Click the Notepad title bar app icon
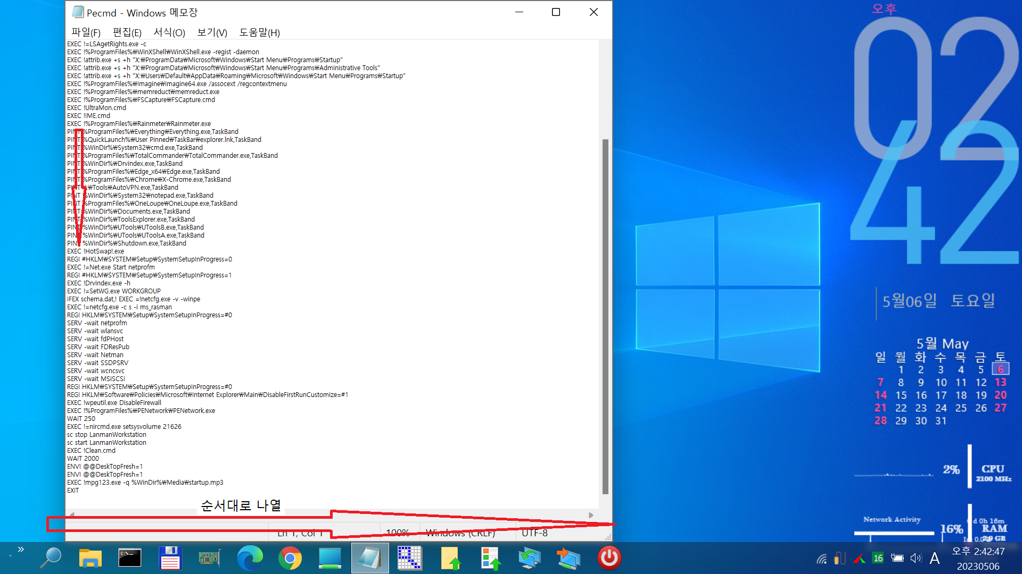Image resolution: width=1022 pixels, height=574 pixels. (78, 12)
